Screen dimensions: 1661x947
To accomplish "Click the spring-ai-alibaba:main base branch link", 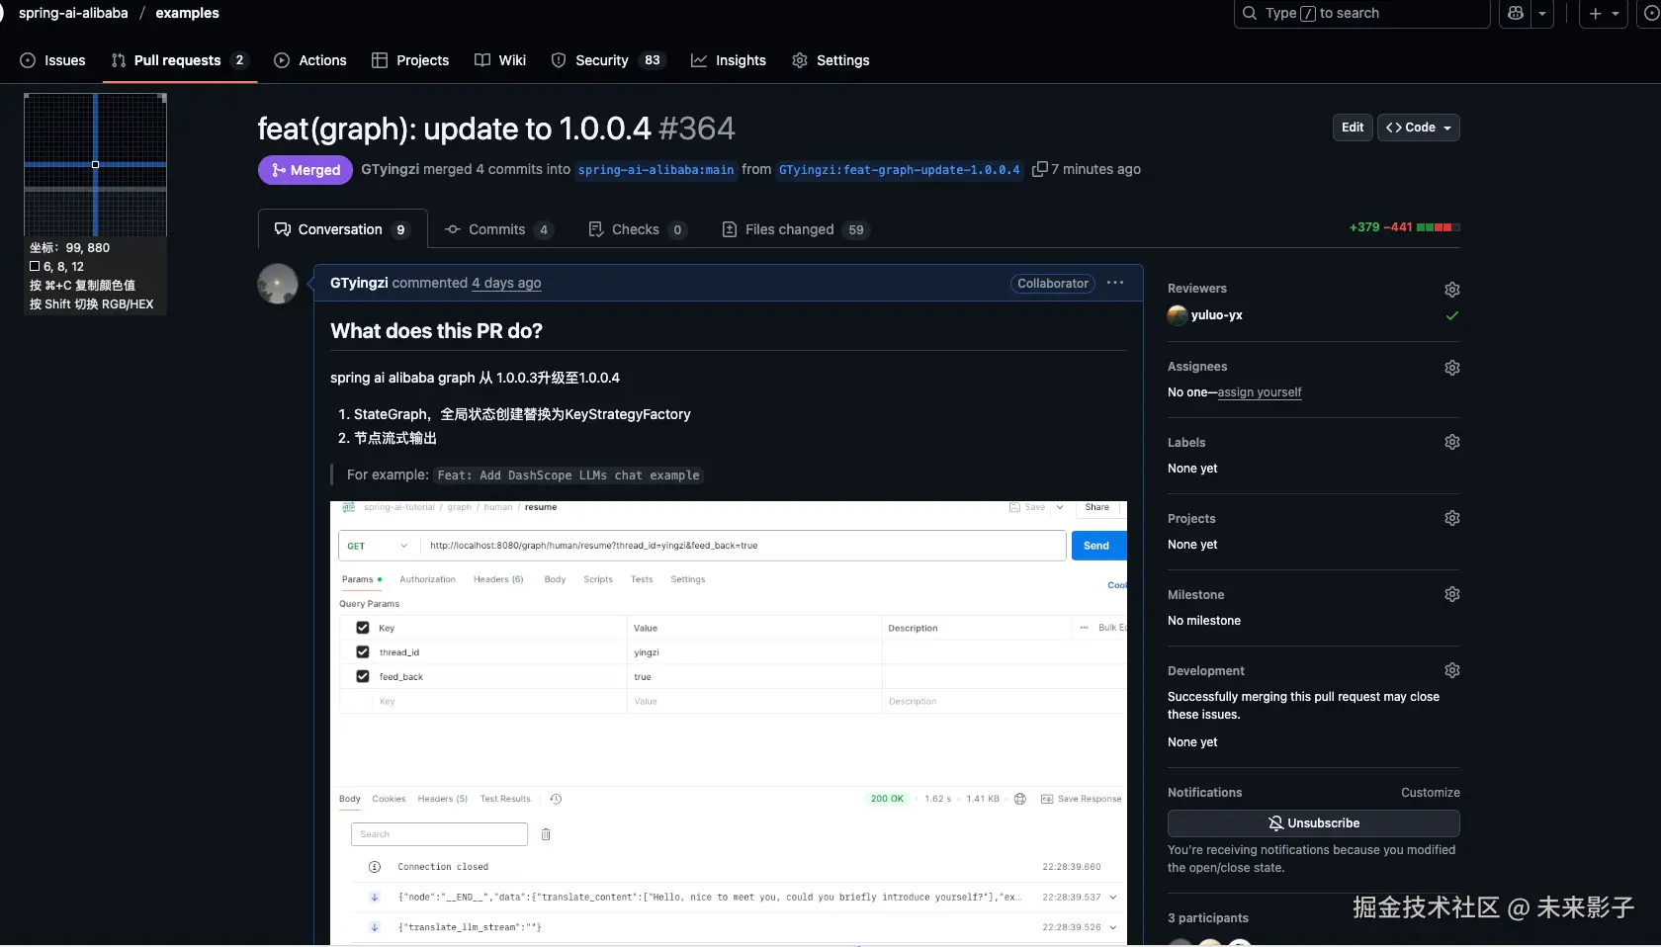I will tap(656, 170).
